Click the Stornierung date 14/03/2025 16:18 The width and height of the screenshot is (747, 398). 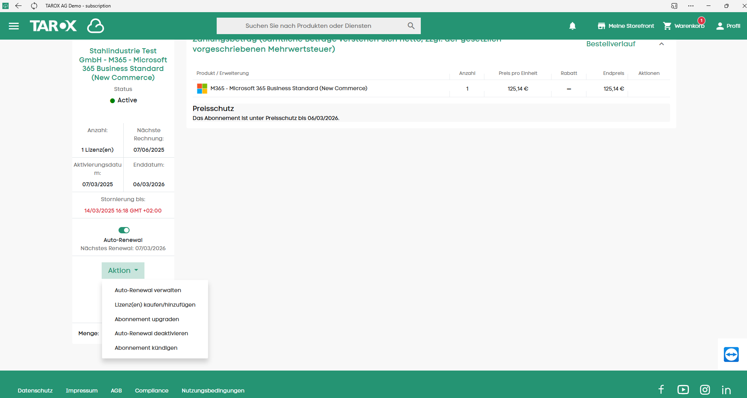coord(123,211)
